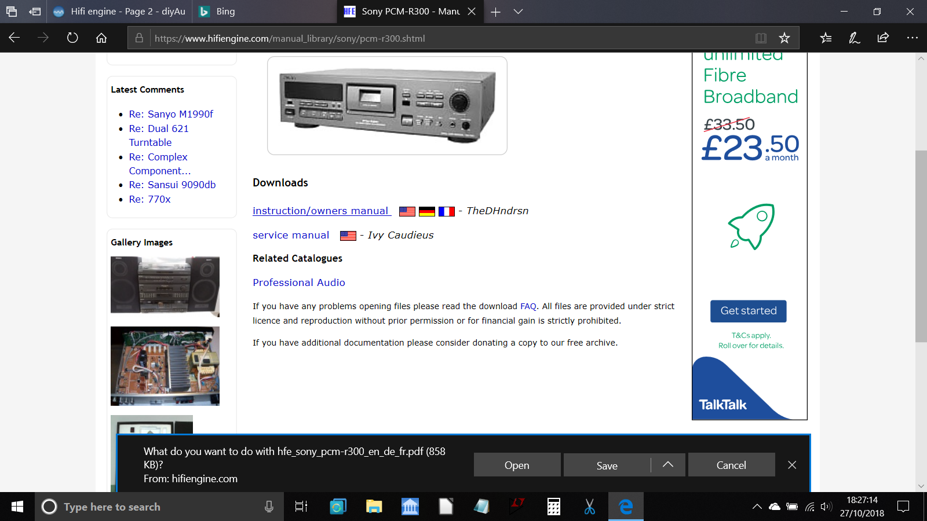Open Re: Dual 621 Turntable comment

159,135
